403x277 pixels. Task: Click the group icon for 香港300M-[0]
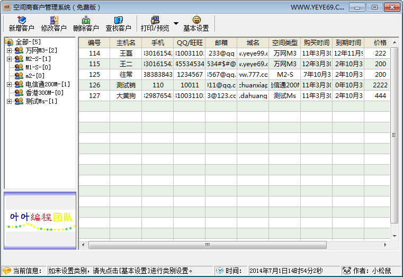pyautogui.click(x=19, y=93)
